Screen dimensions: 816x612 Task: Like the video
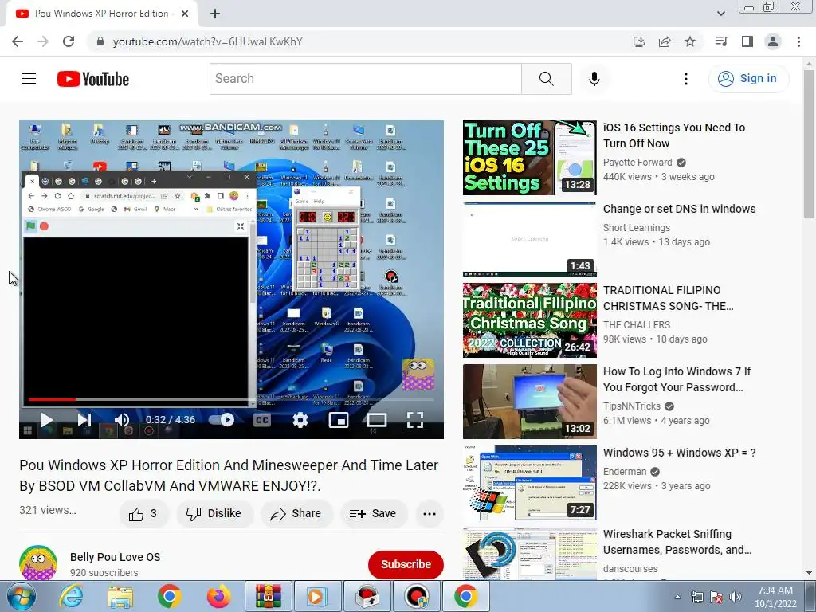pos(144,514)
